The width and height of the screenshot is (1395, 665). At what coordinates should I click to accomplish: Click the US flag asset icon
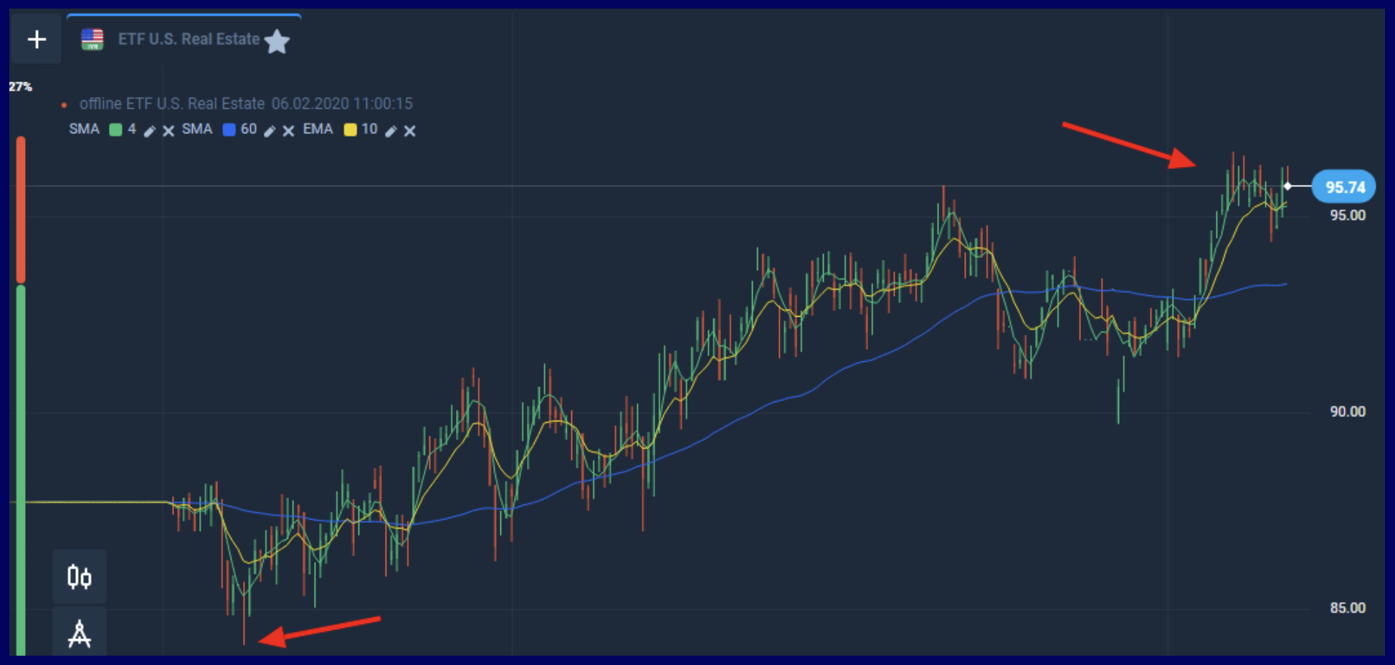click(92, 39)
